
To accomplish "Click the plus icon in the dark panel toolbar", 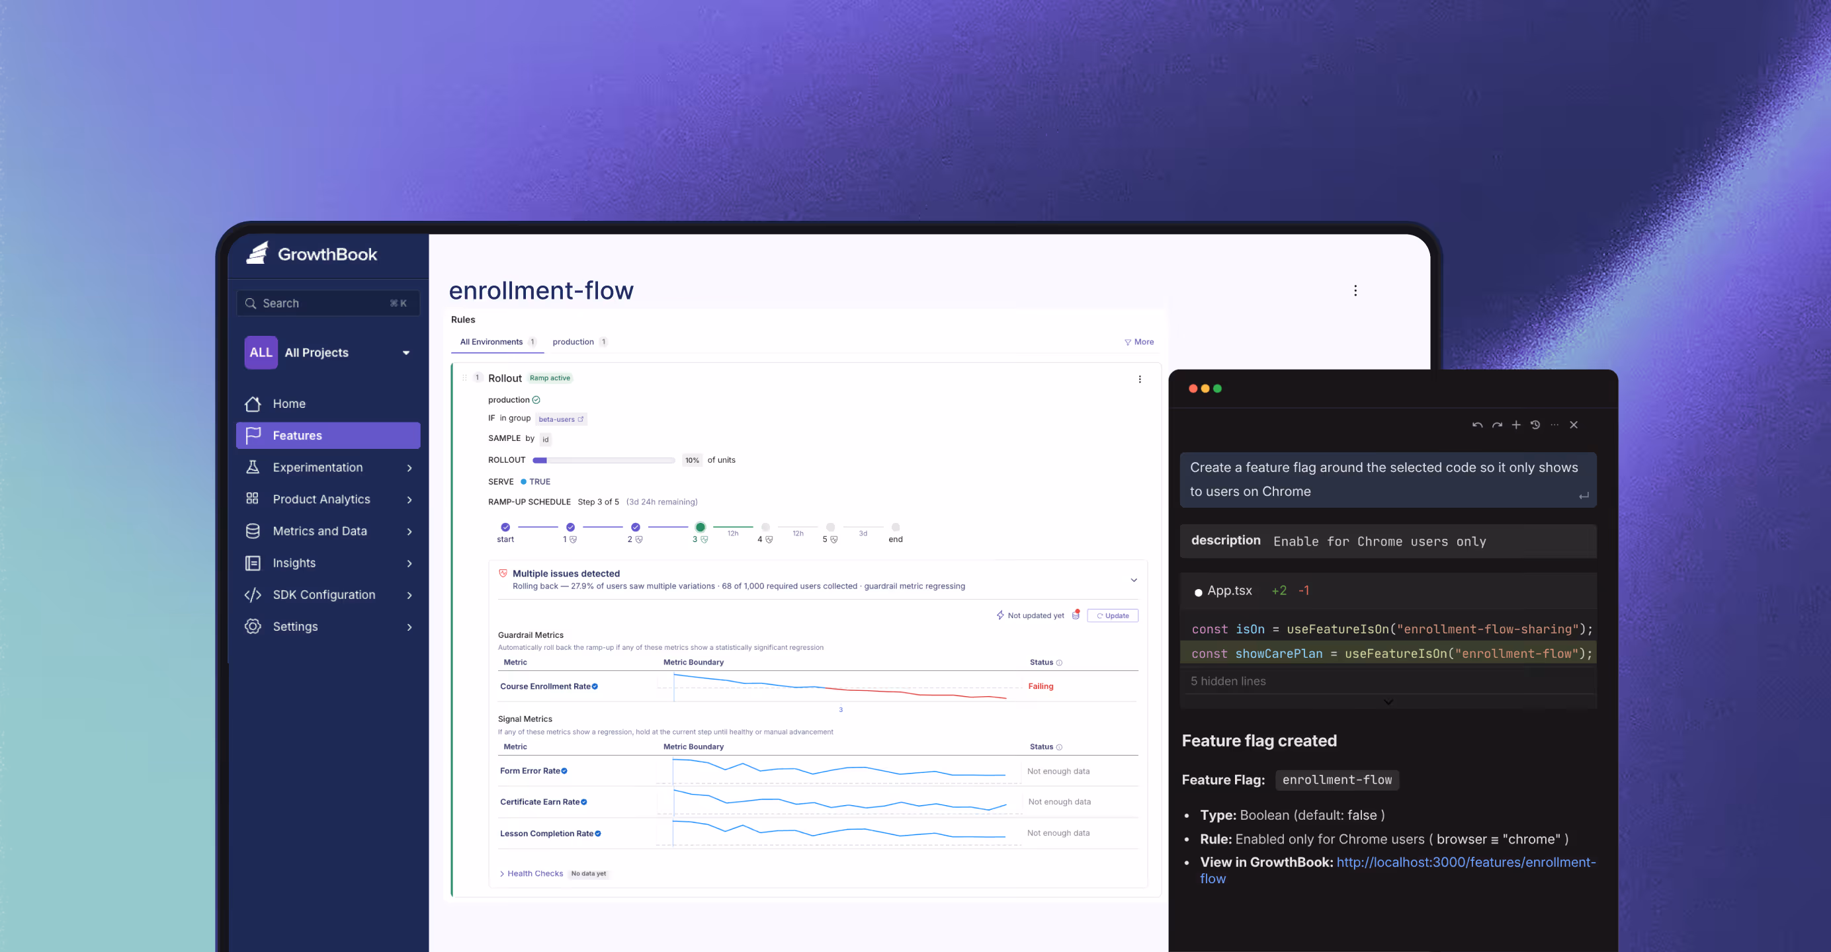I will click(x=1515, y=425).
